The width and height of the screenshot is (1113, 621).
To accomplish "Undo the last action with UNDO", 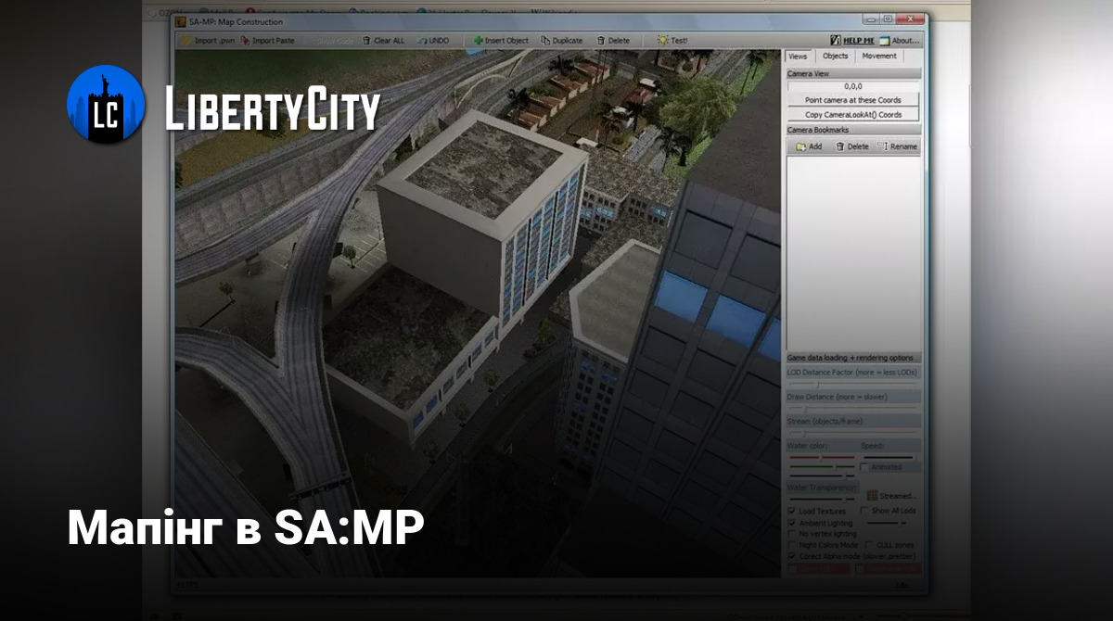I will tap(432, 41).
